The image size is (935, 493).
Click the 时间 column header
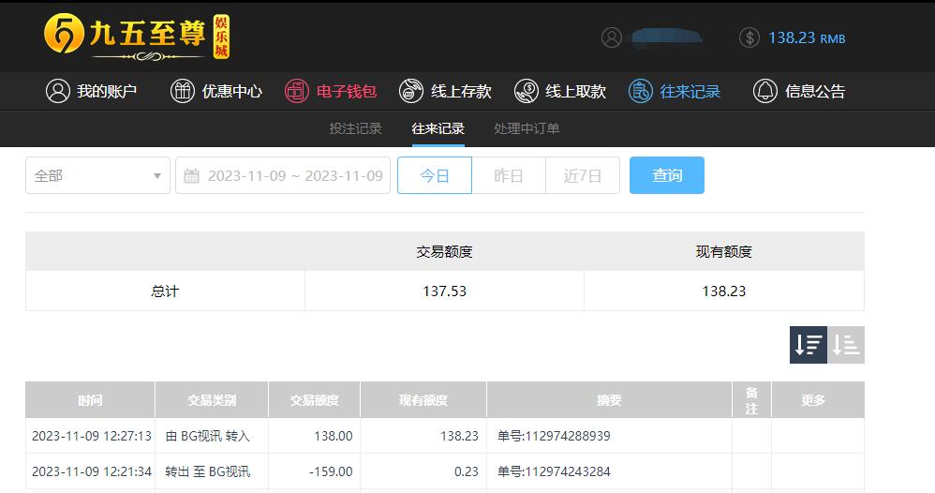coord(90,400)
